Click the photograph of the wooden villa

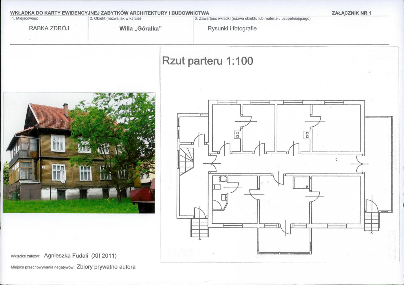pos(79,153)
